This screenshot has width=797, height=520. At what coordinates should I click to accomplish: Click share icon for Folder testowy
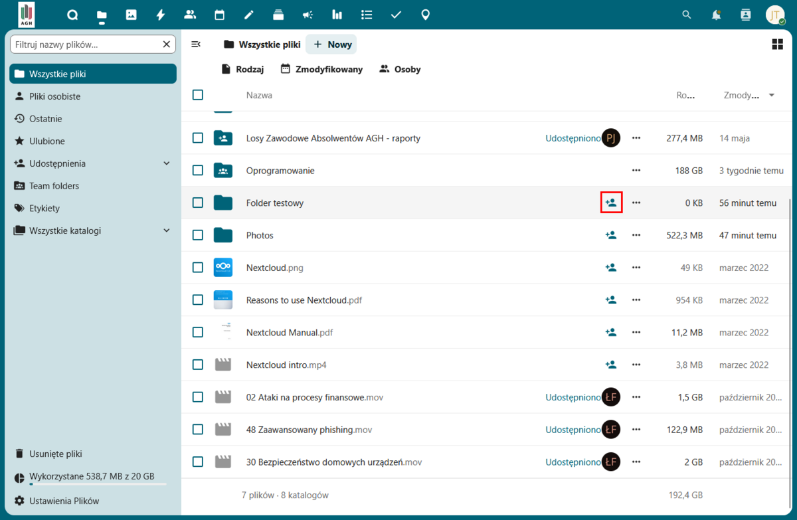point(611,203)
